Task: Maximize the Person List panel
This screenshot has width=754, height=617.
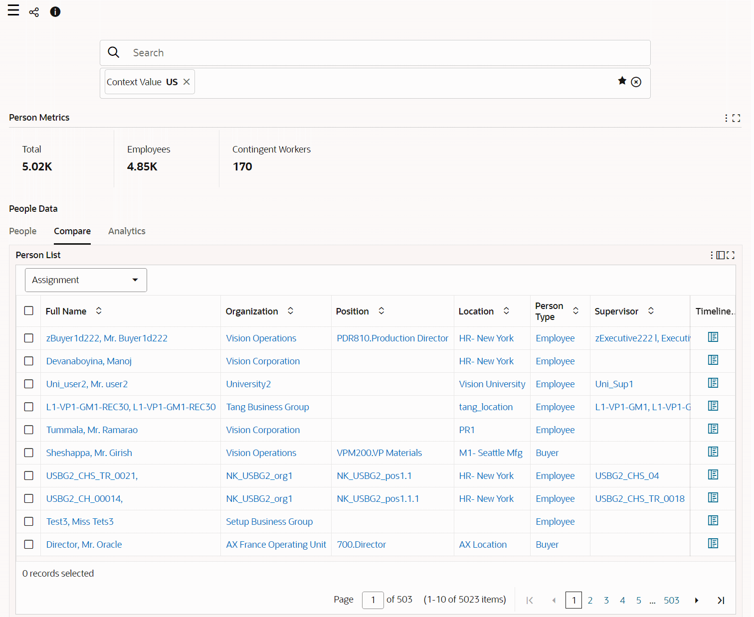Action: pyautogui.click(x=731, y=255)
